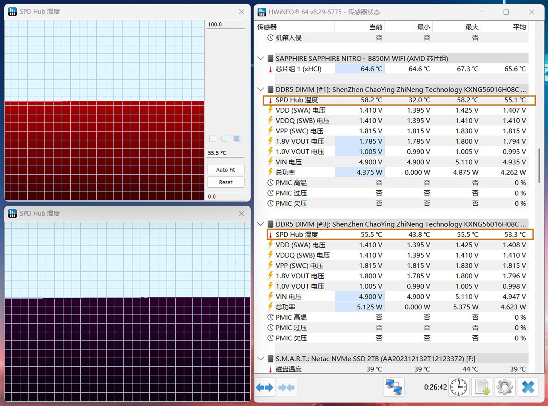Click the expand columns arrows button

pos(264,387)
